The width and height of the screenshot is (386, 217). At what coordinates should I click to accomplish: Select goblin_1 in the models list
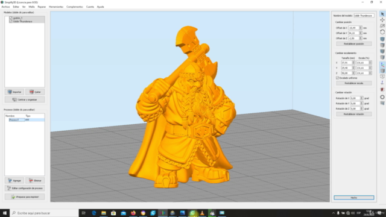point(17,18)
